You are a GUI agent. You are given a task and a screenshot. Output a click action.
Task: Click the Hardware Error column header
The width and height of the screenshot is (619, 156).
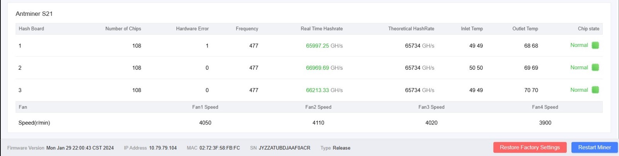[x=192, y=29]
